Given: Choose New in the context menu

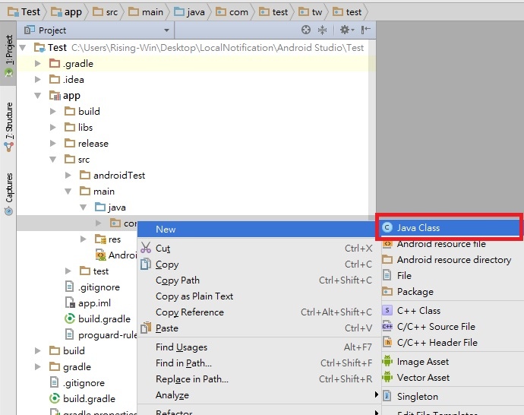Looking at the screenshot, I should 257,230.
